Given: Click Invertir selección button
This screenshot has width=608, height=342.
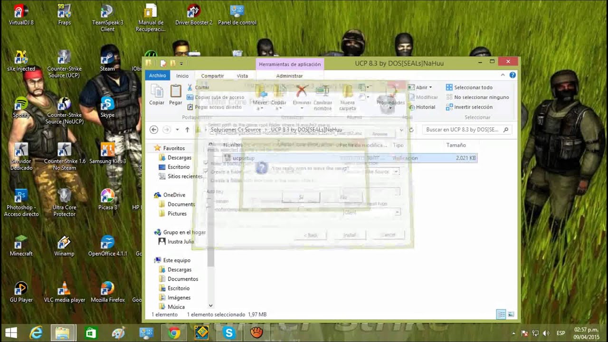Looking at the screenshot, I should pyautogui.click(x=469, y=107).
